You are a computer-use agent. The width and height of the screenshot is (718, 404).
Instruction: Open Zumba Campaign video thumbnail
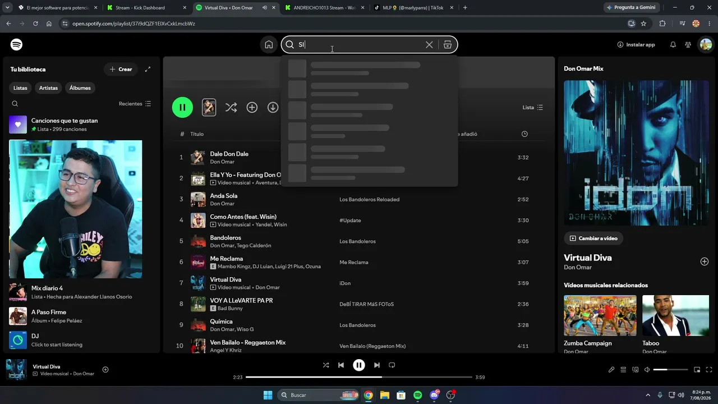pos(600,315)
